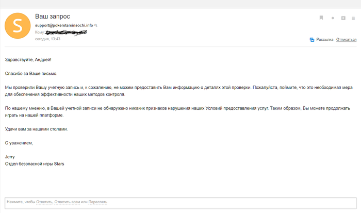
Task: Click the archive box icon in header
Action: tap(343, 18)
